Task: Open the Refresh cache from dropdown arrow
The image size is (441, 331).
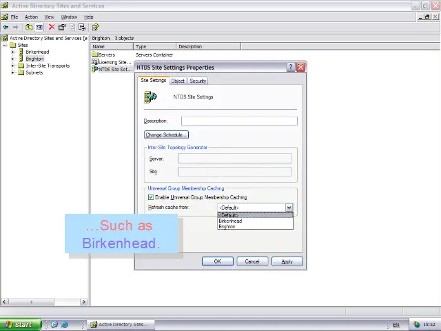Action: pyautogui.click(x=289, y=208)
